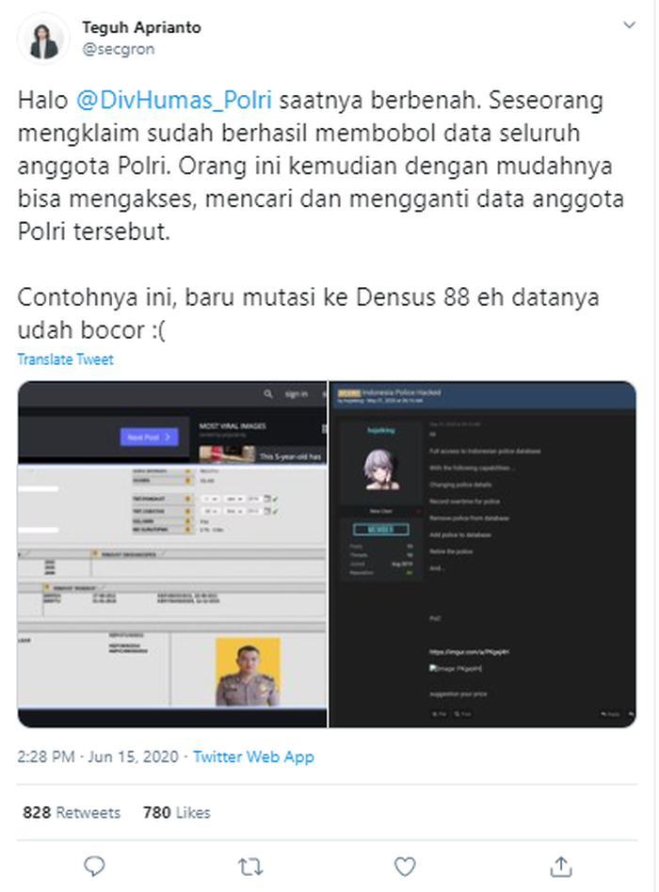Click search magnifier in left screenshot
The image size is (659, 892).
(268, 393)
